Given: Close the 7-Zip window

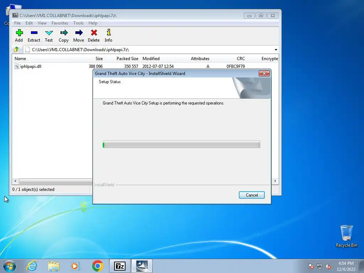Looking at the screenshot, I should (x=273, y=16).
